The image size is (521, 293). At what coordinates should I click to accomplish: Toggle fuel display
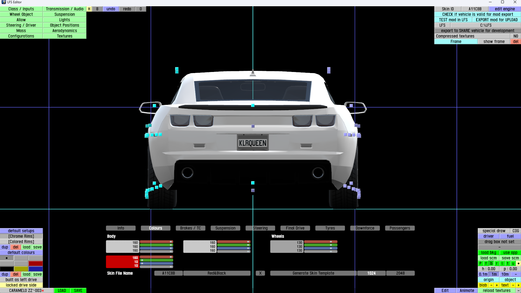point(510,236)
